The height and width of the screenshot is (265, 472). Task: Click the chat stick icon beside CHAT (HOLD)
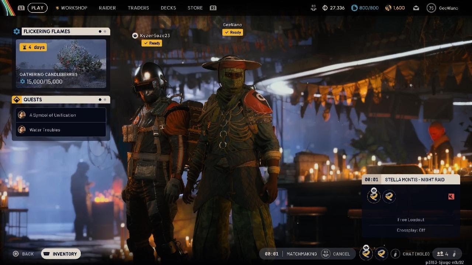pos(395,254)
